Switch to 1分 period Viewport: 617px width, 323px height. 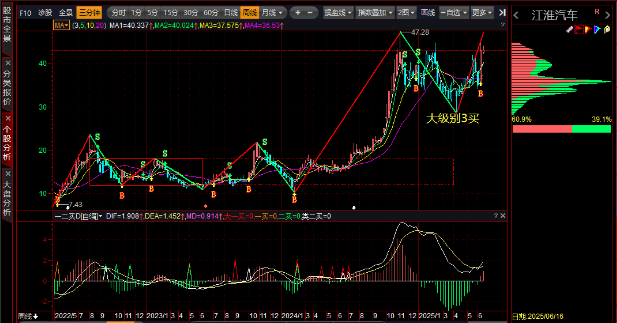click(x=136, y=13)
